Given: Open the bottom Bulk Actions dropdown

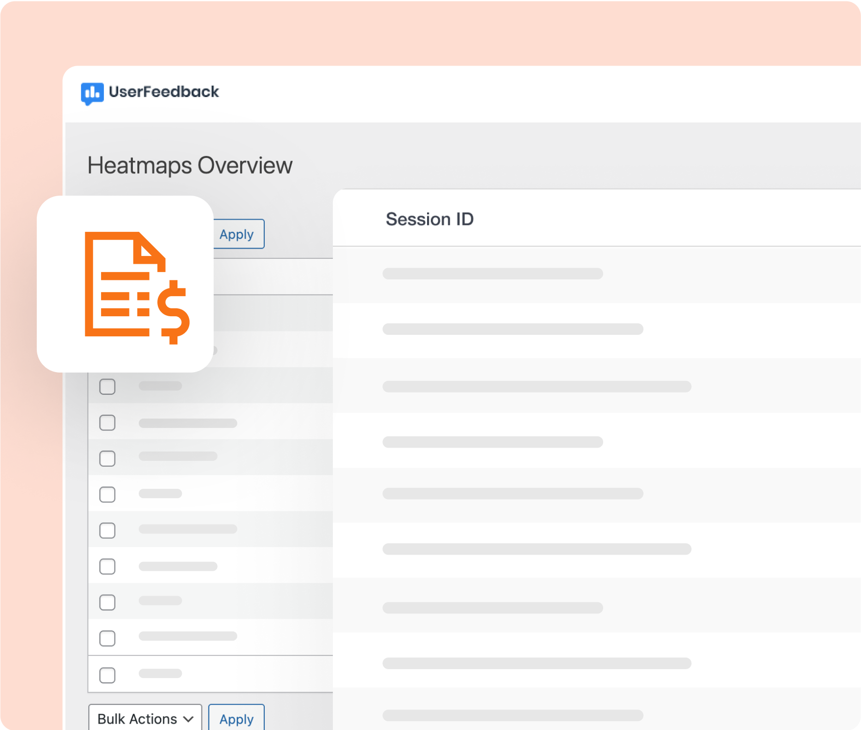Looking at the screenshot, I should 145,718.
